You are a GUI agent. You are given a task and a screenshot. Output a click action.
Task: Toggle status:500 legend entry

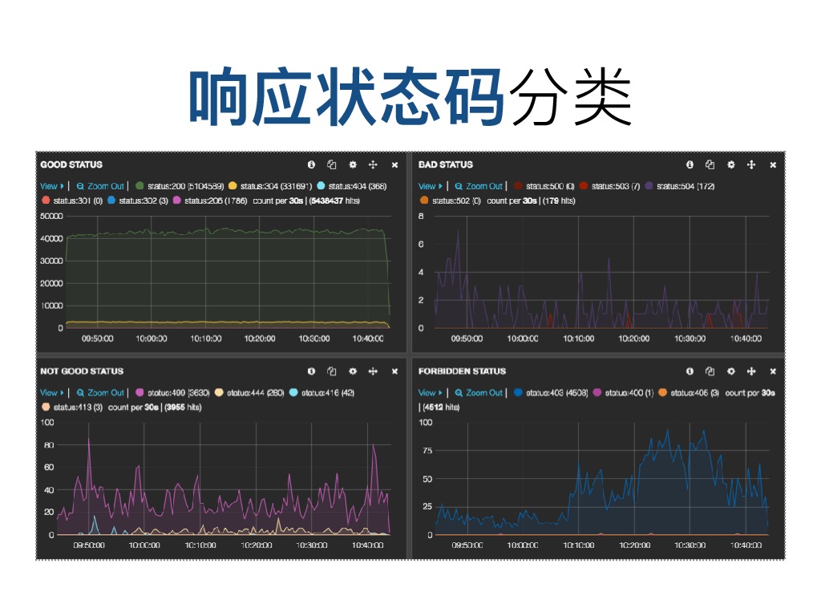coord(544,186)
